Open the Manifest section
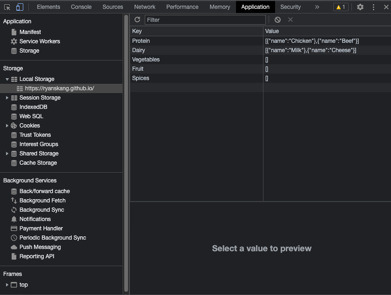The height and width of the screenshot is (295, 391). (31, 32)
